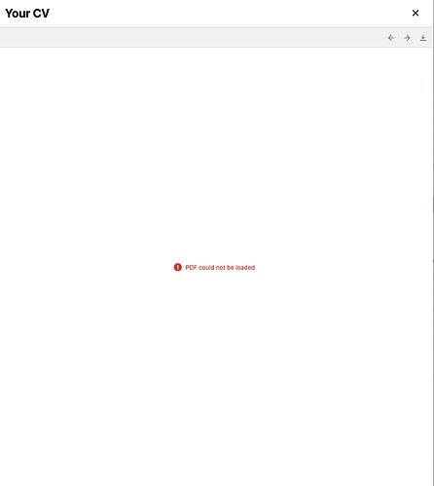Click the 'Your CV' heading
This screenshot has width=434, height=486.
pos(27,14)
